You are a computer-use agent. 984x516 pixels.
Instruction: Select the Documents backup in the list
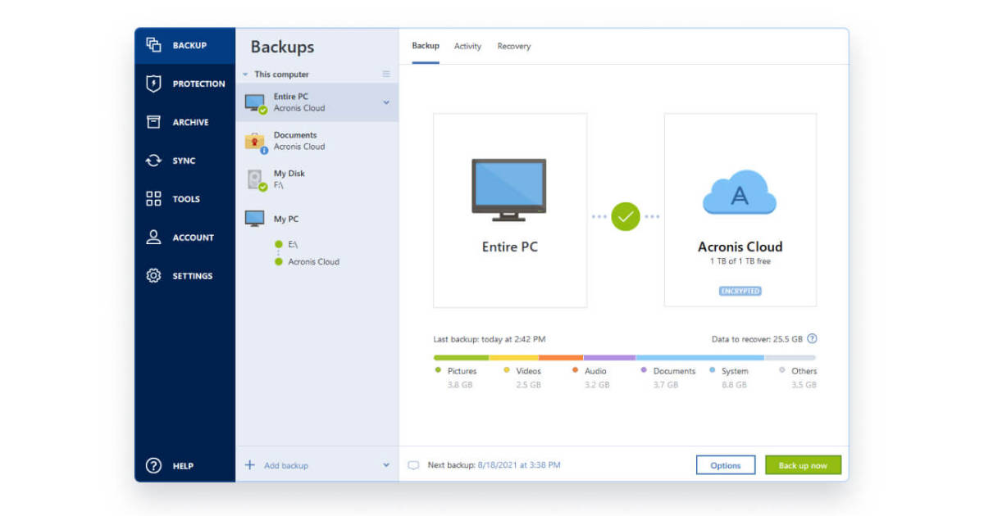click(x=297, y=140)
